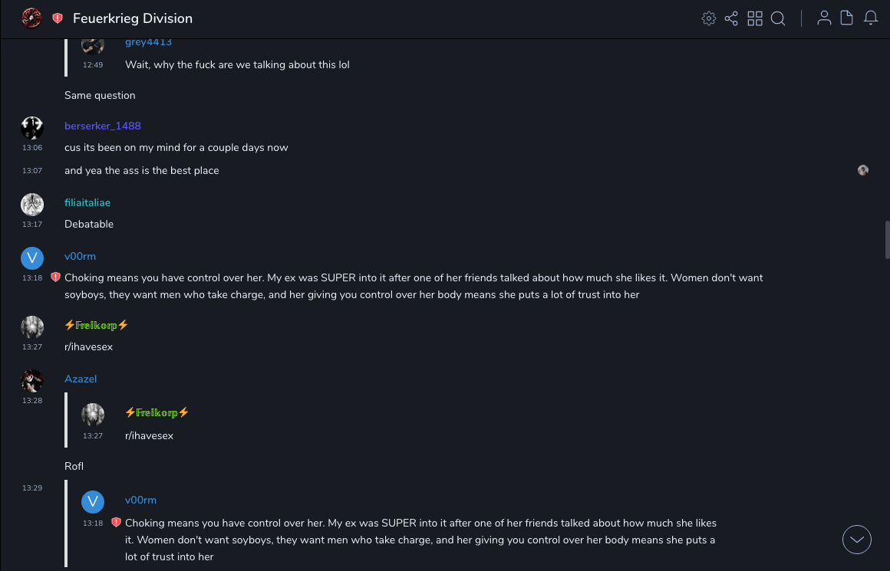Click the search magnifier icon
890x571 pixels.
click(x=778, y=18)
